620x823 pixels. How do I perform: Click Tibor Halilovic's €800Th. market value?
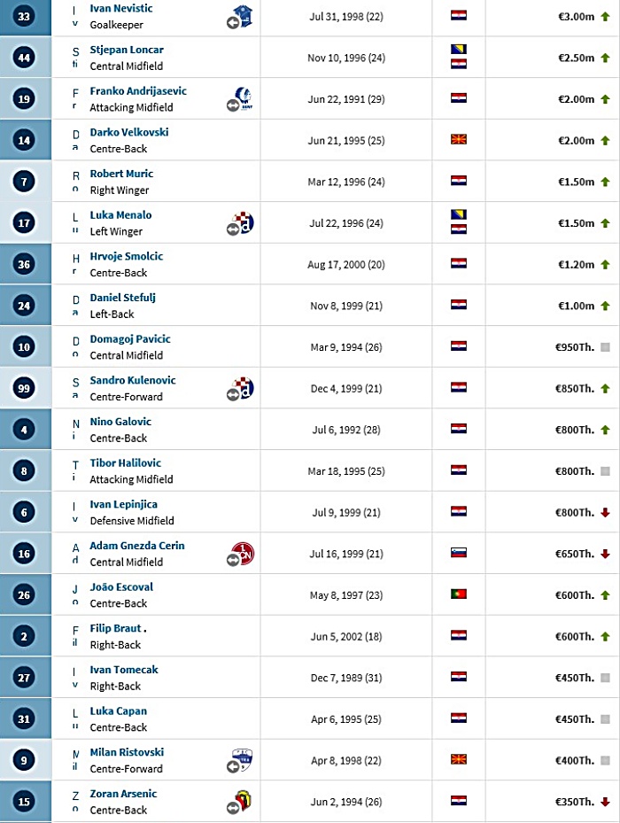[x=574, y=471]
